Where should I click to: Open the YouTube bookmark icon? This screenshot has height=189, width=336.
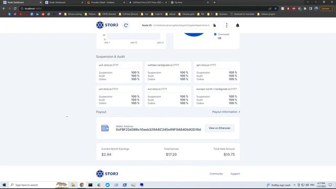[x=20, y=14]
